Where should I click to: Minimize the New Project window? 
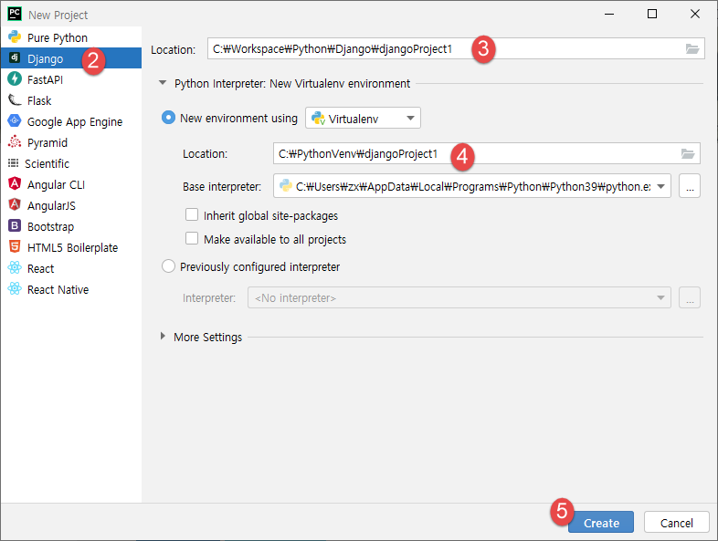[x=609, y=15]
